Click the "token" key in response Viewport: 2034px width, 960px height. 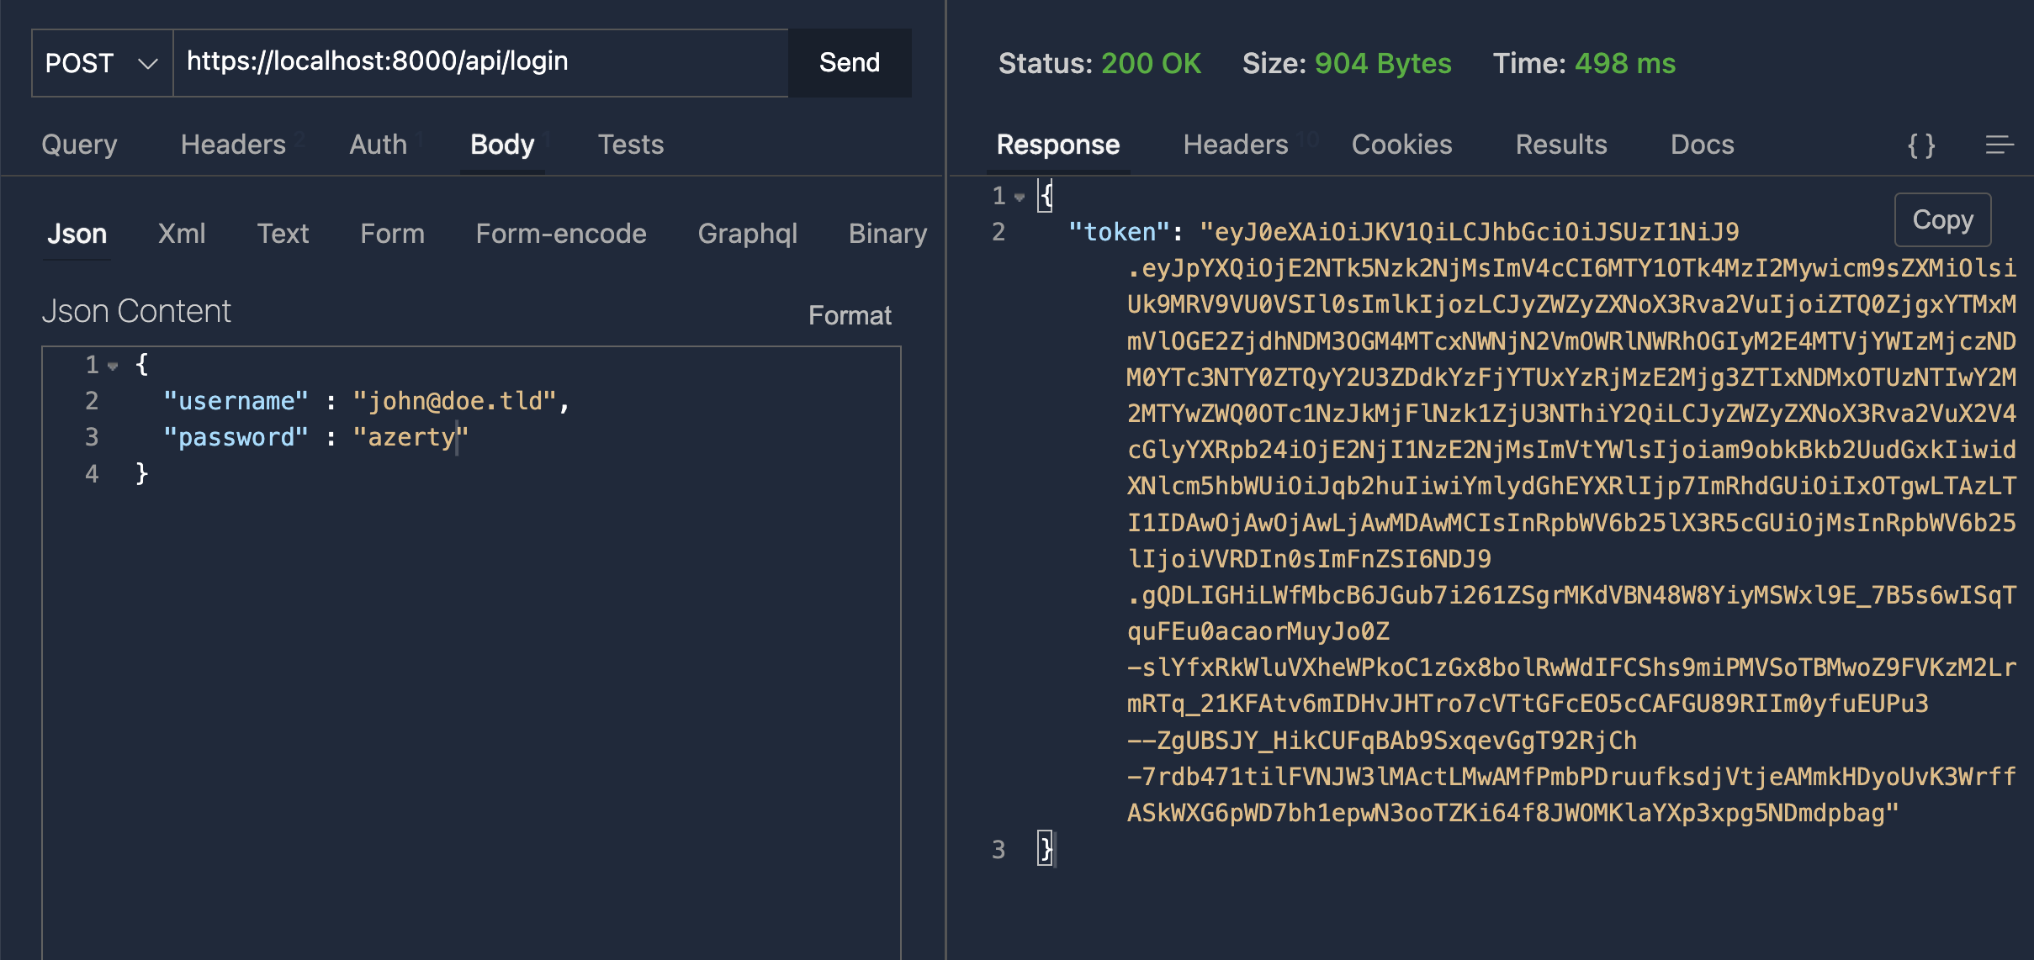pos(1119,232)
